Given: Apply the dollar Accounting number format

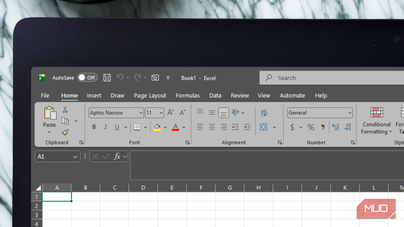Looking at the screenshot, I should pyautogui.click(x=292, y=127).
